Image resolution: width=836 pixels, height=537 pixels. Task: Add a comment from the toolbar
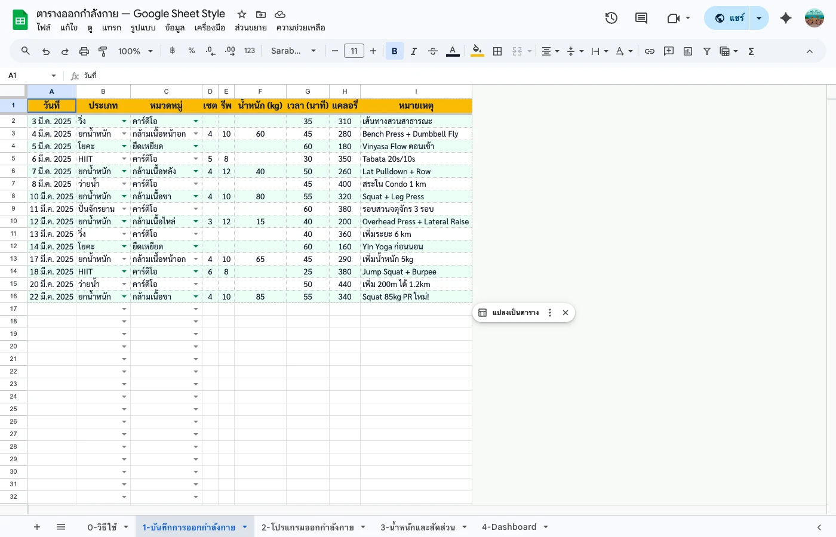[x=668, y=51]
